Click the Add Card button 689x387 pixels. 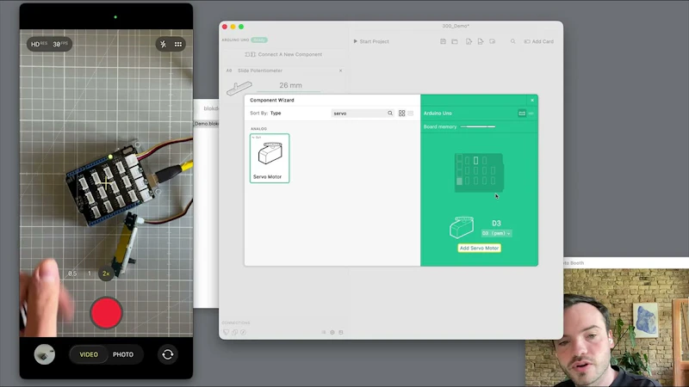point(539,41)
